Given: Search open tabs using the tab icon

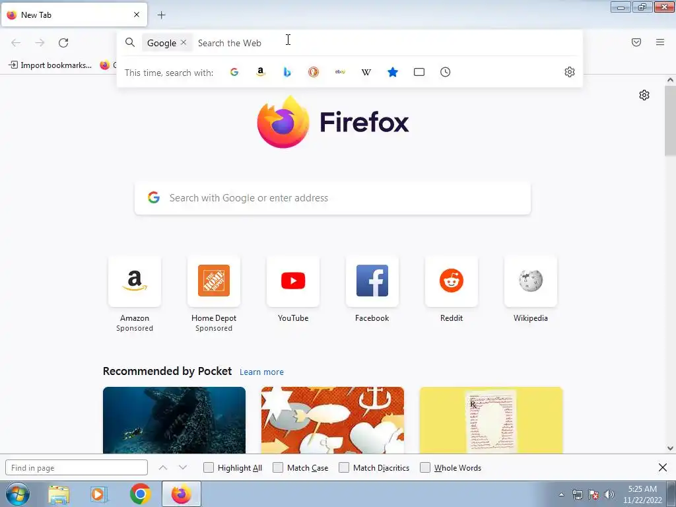Looking at the screenshot, I should click(x=419, y=72).
